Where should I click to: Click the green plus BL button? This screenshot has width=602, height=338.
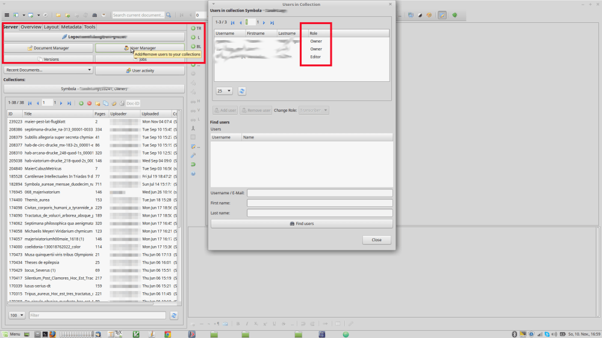[x=196, y=46]
